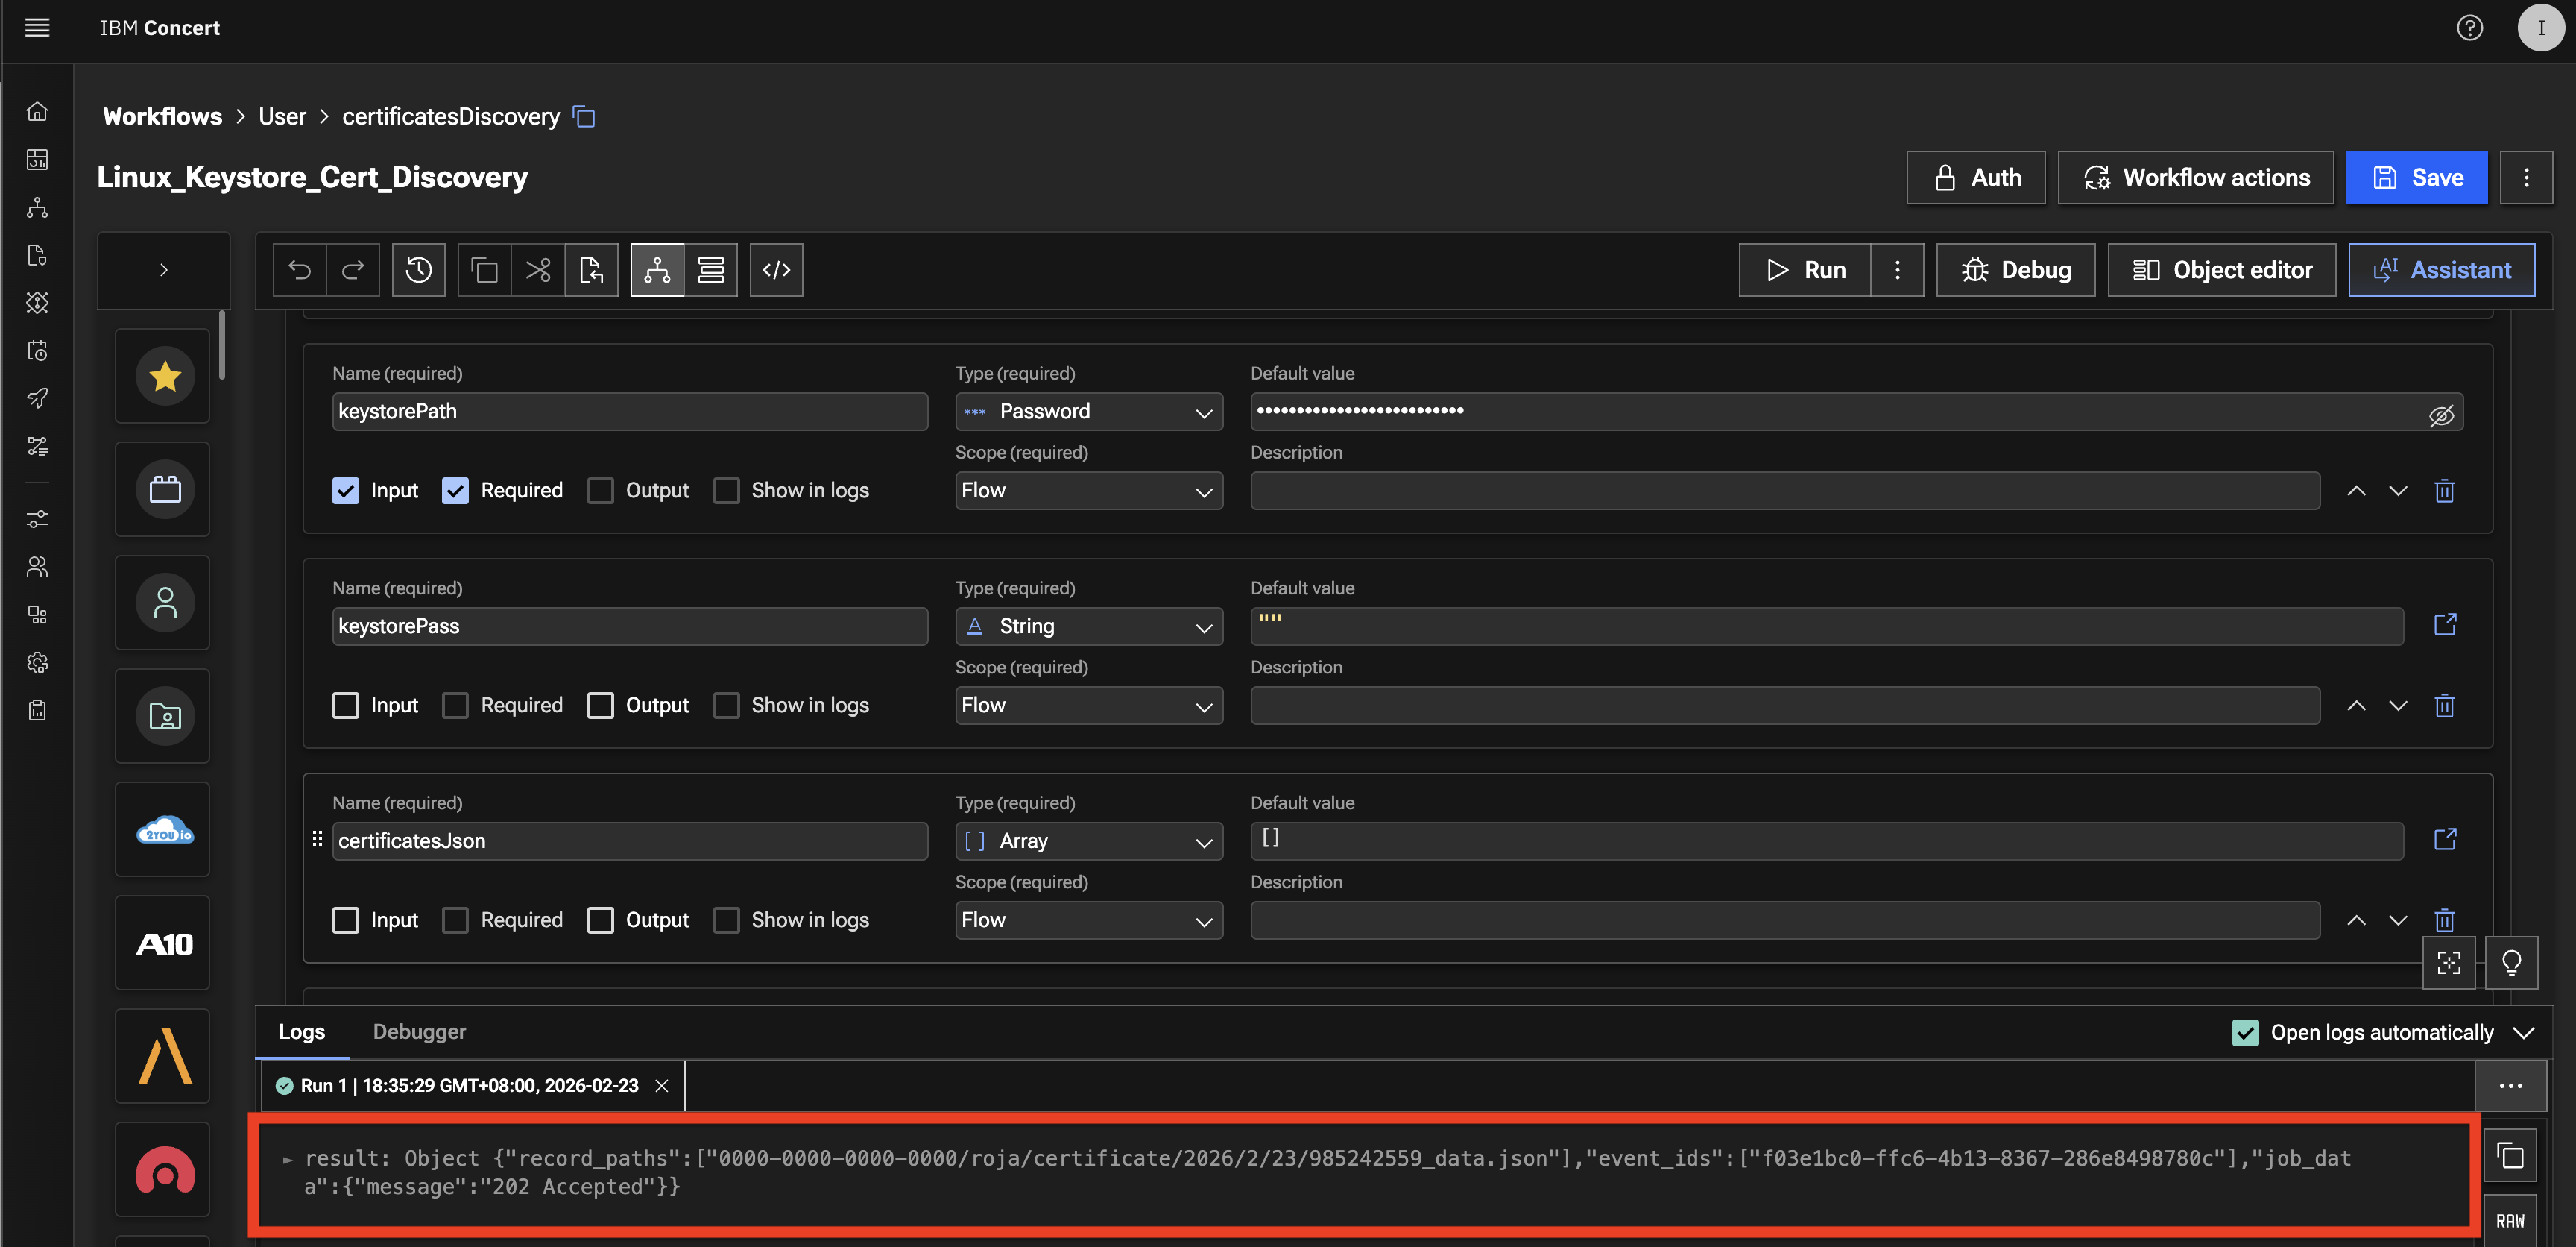Image resolution: width=2576 pixels, height=1247 pixels.
Task: Switch to code view icon
Action: [776, 270]
